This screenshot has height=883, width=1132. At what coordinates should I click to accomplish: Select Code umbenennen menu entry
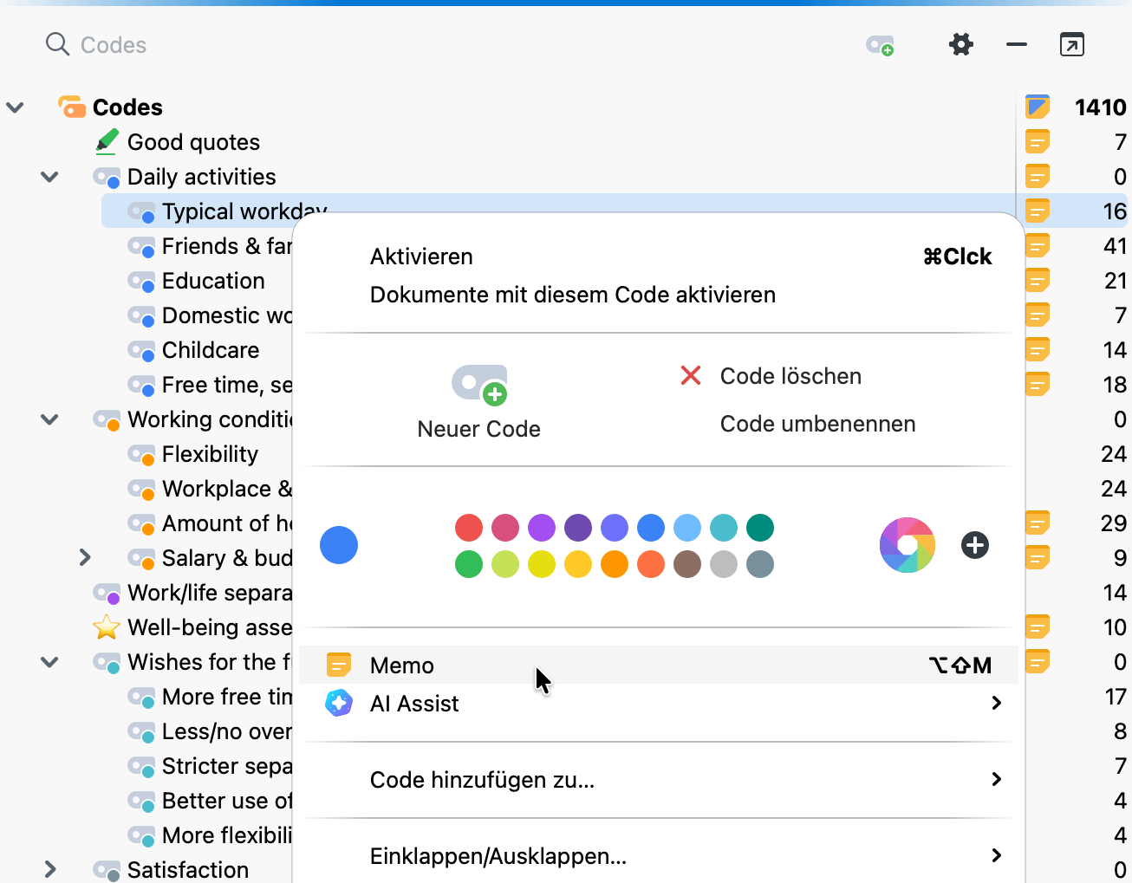(817, 424)
